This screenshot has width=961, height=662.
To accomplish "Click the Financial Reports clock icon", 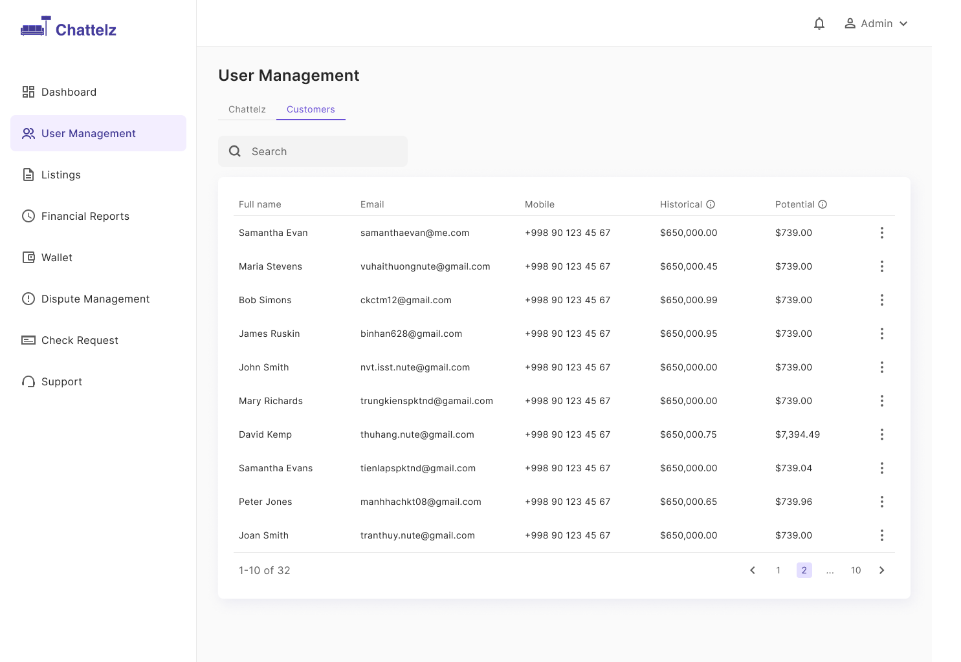I will pos(28,216).
